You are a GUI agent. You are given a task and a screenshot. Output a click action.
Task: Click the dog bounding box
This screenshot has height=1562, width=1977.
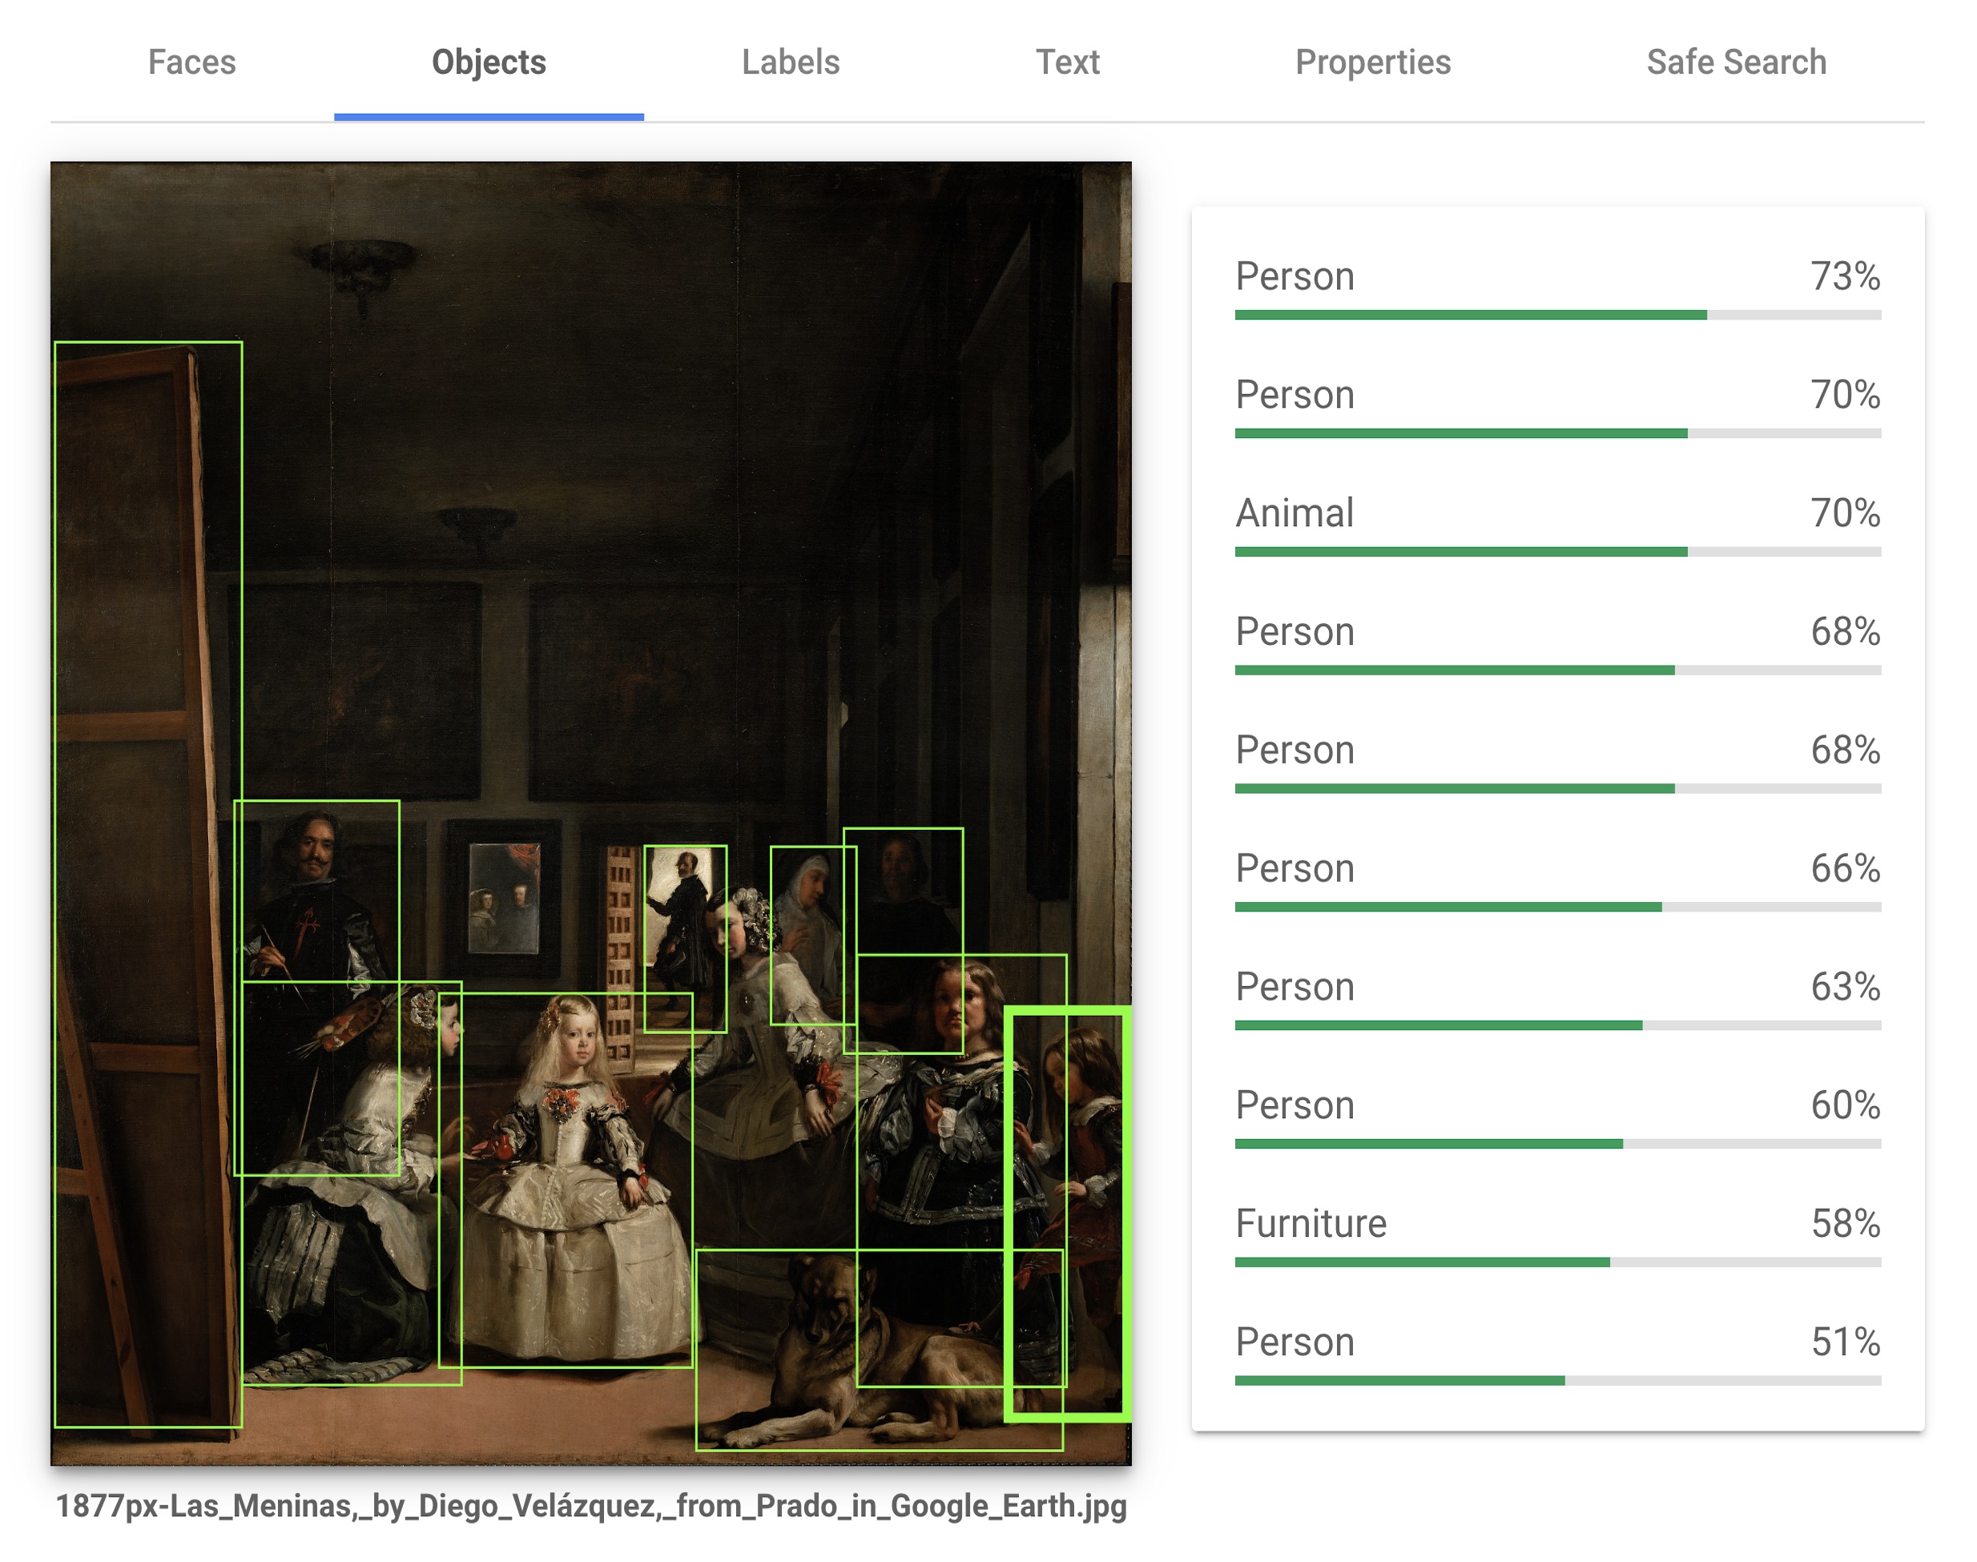pos(879,1349)
